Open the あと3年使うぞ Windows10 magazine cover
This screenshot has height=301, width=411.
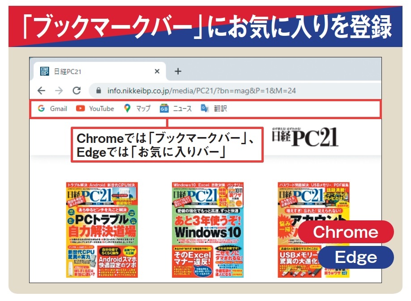208,230
